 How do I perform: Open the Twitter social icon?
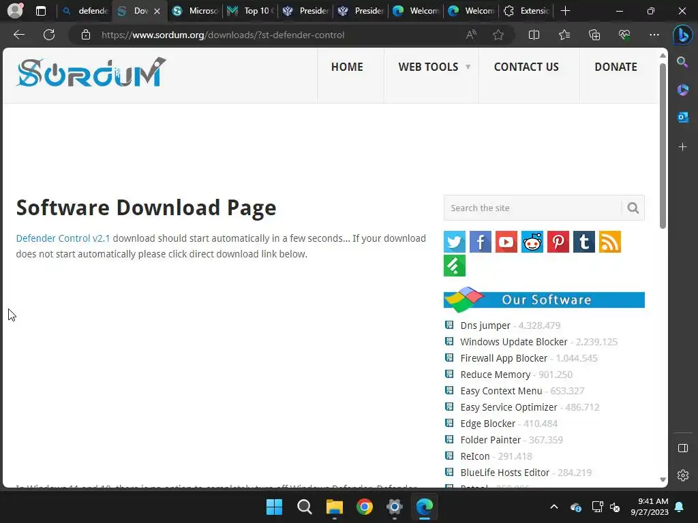[455, 242]
